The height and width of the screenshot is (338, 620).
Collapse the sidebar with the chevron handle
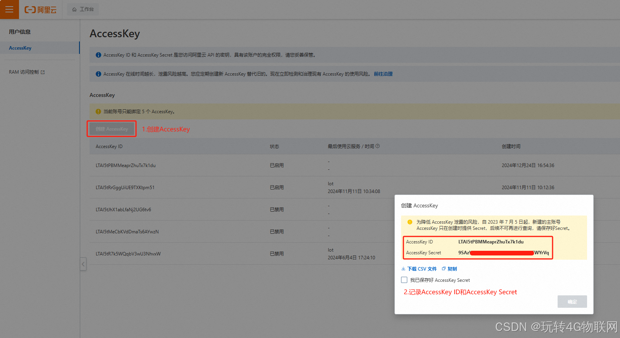[x=83, y=264]
